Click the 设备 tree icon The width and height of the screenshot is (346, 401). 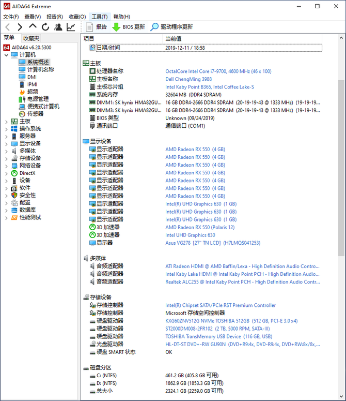pos(14,181)
